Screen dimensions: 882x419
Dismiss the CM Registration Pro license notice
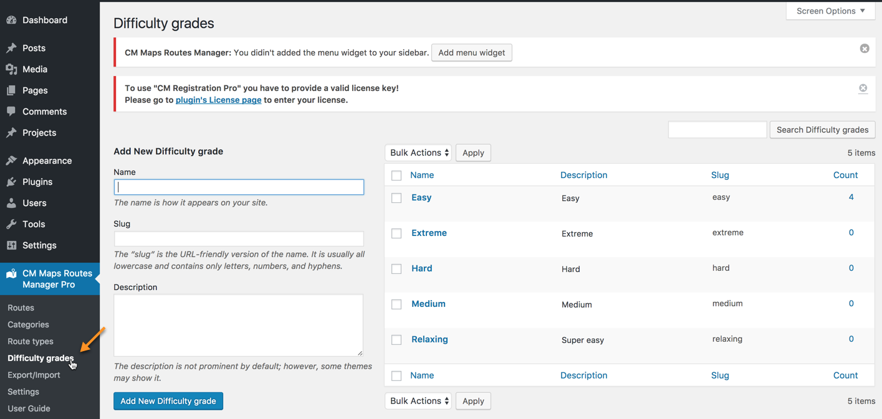pos(863,88)
